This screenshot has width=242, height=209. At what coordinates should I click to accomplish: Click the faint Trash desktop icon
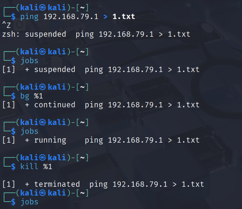click(x=19, y=78)
